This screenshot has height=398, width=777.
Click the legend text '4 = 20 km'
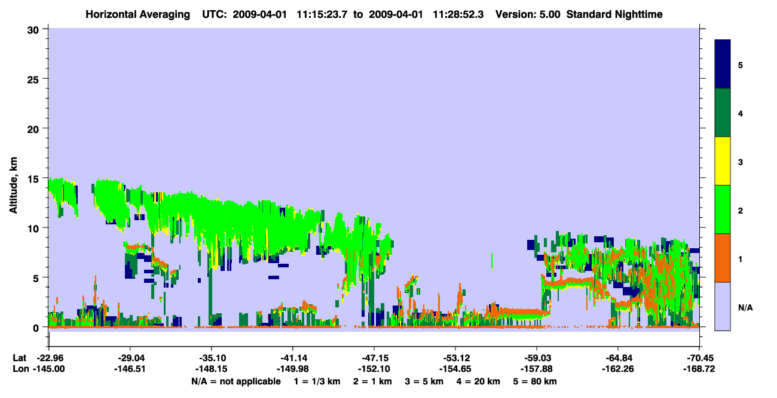(478, 381)
